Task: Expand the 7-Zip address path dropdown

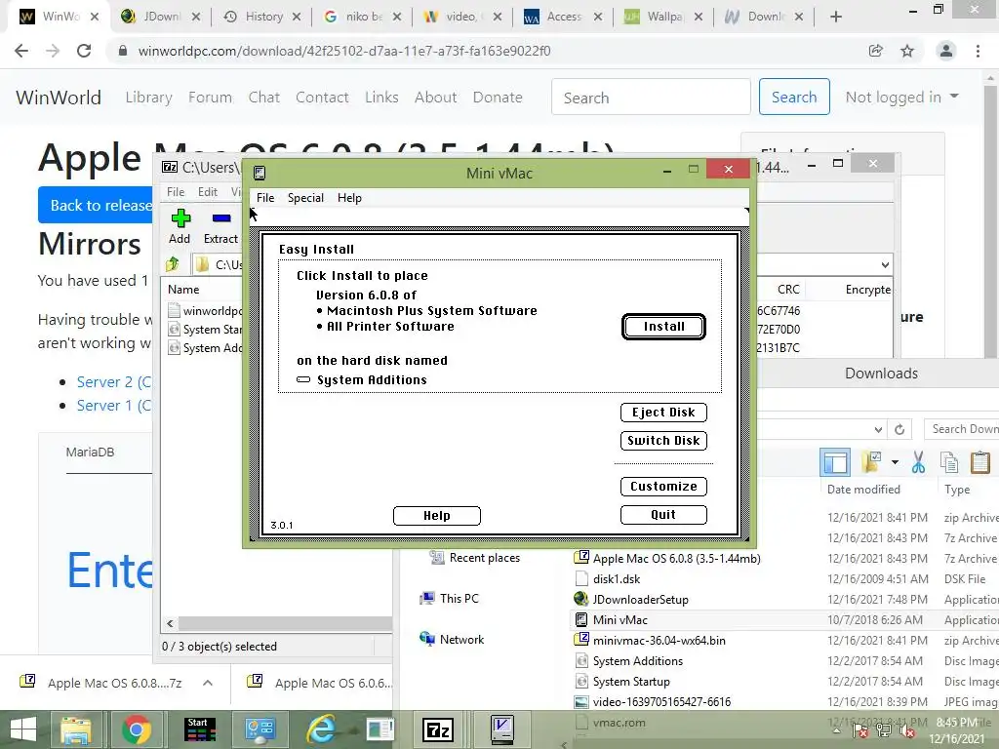Action: point(885,265)
